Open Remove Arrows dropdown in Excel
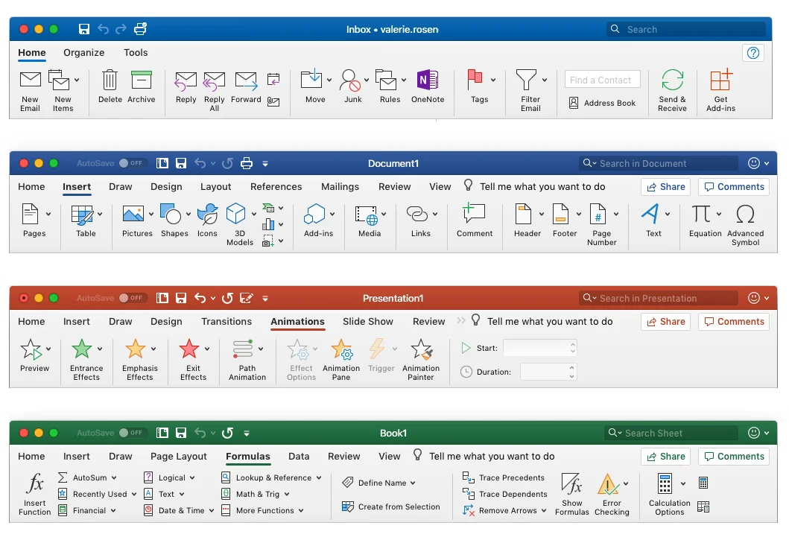 pos(544,510)
